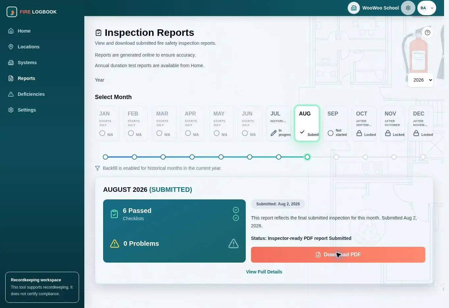Click the August timeline marker
The height and width of the screenshot is (308, 449).
pos(307,157)
